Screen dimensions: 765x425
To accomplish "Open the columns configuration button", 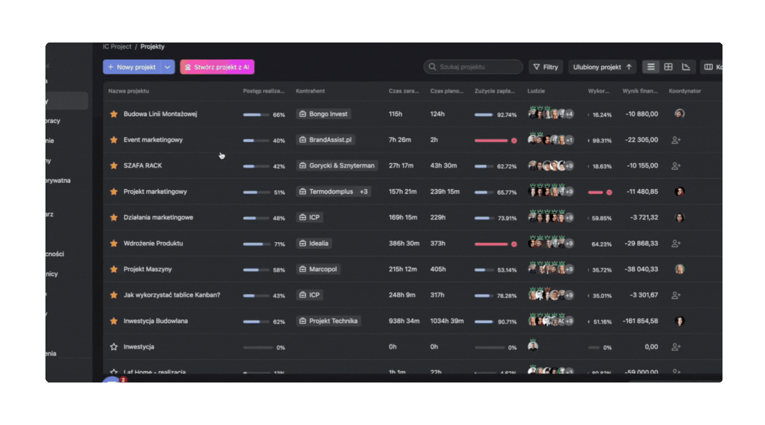I will click(x=711, y=67).
